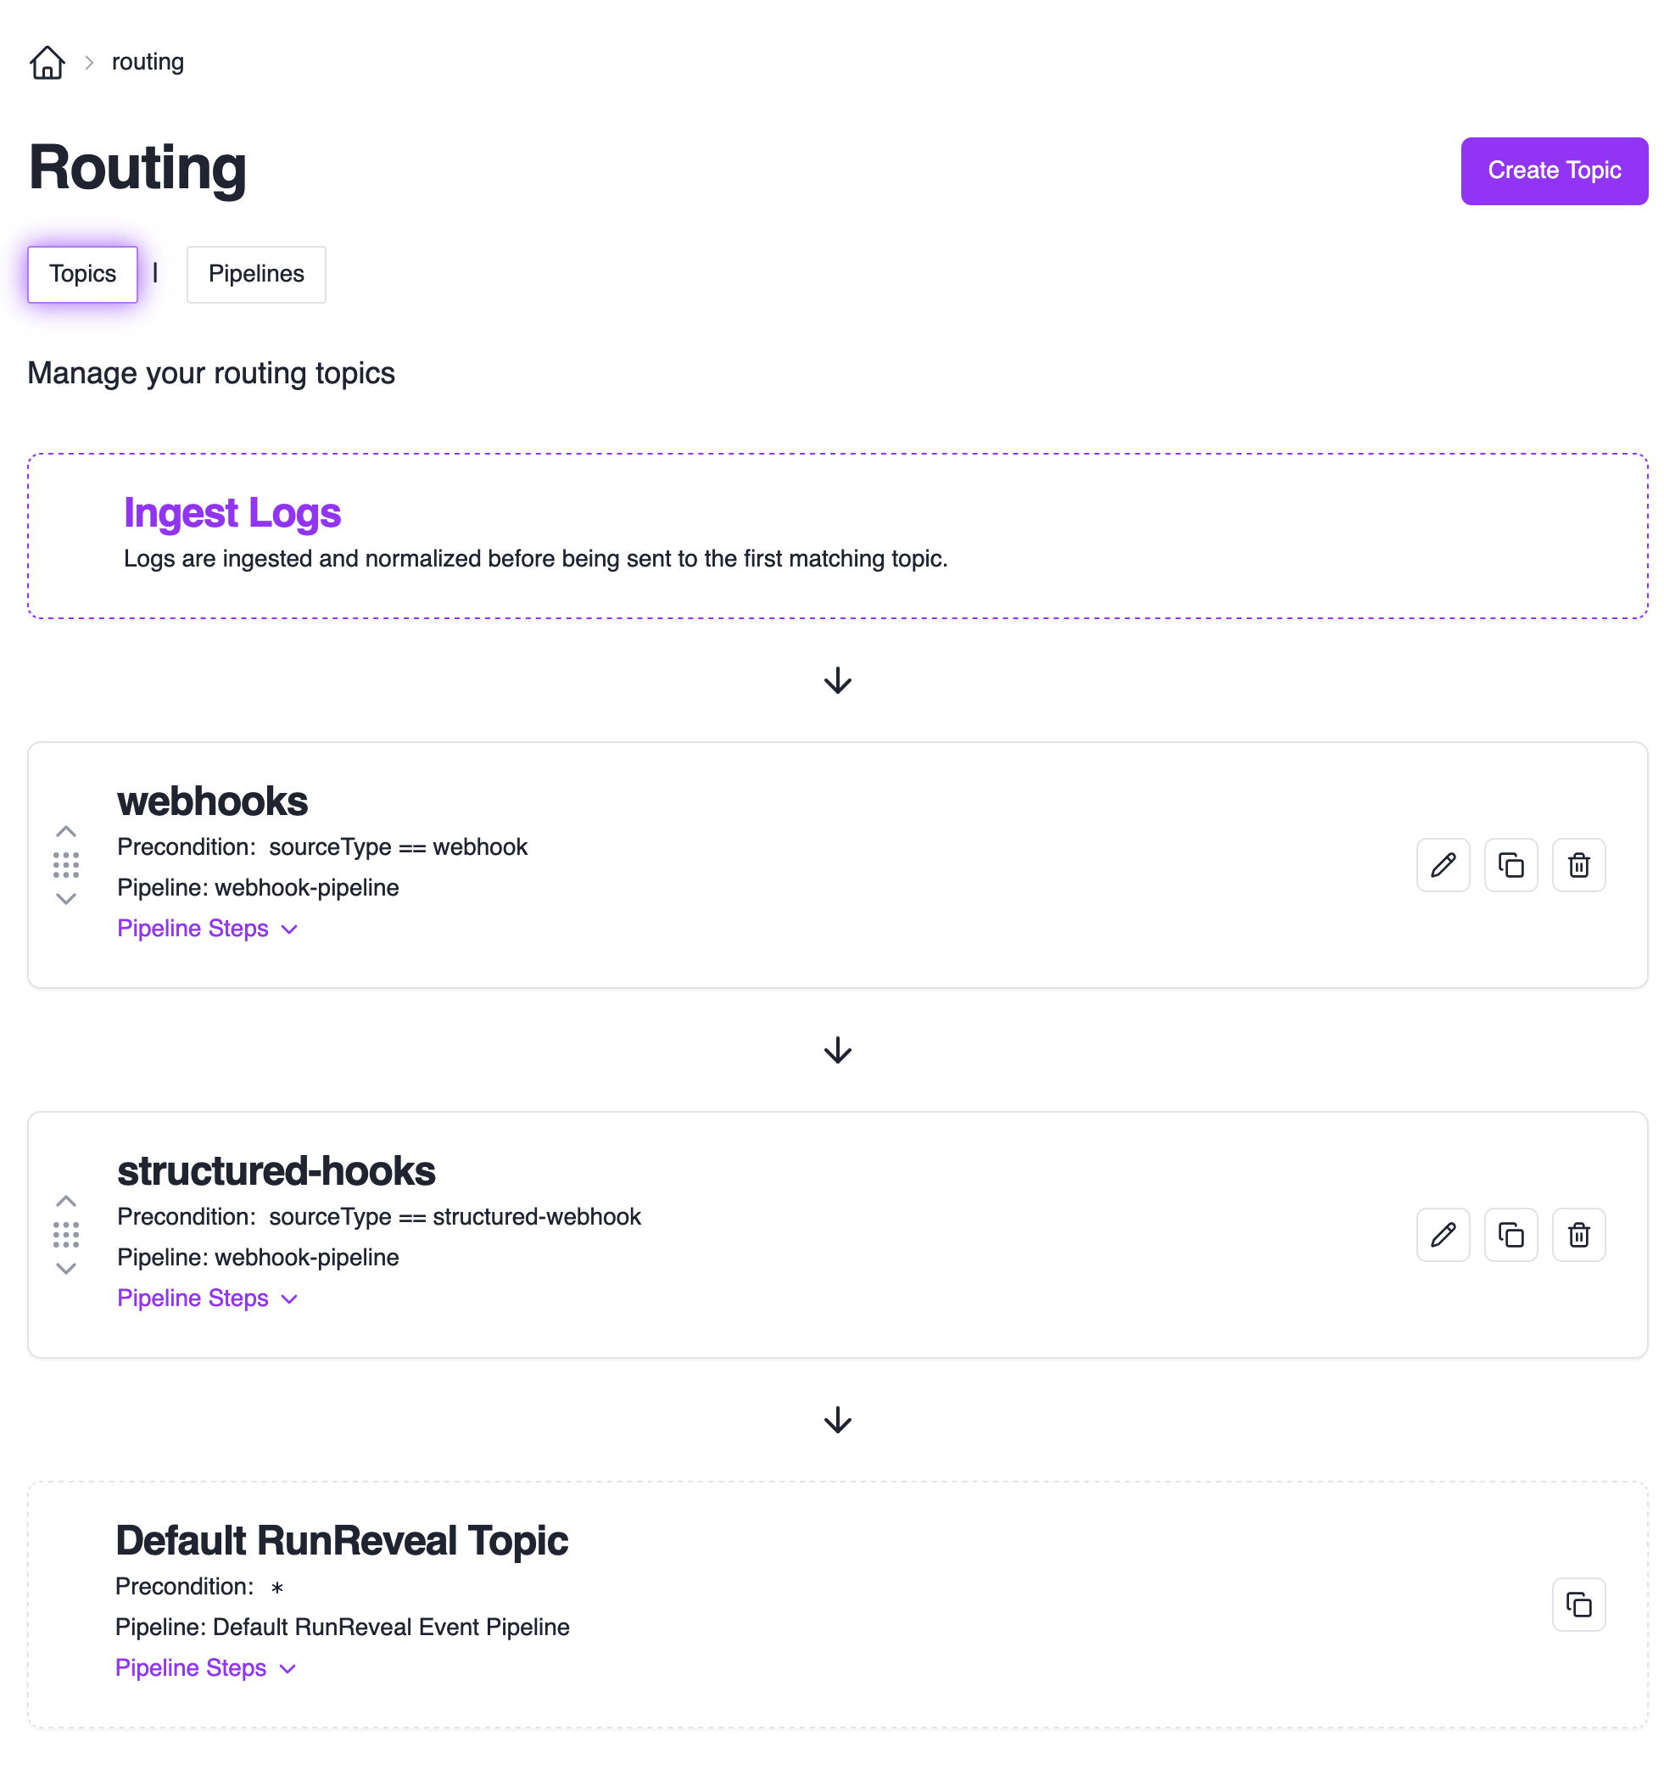Move webhooks topic down with chevron

(x=65, y=899)
